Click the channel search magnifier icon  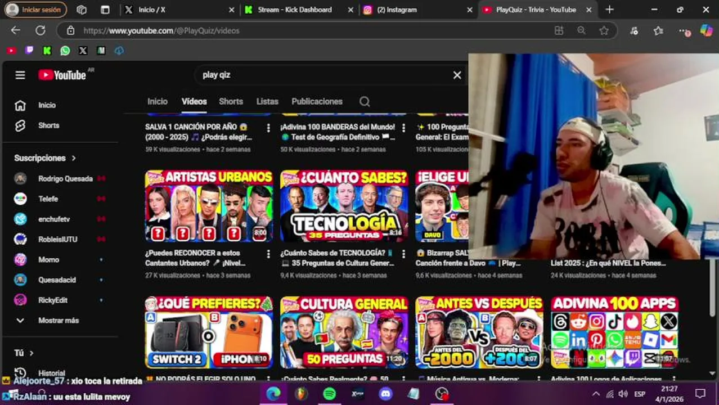(365, 102)
